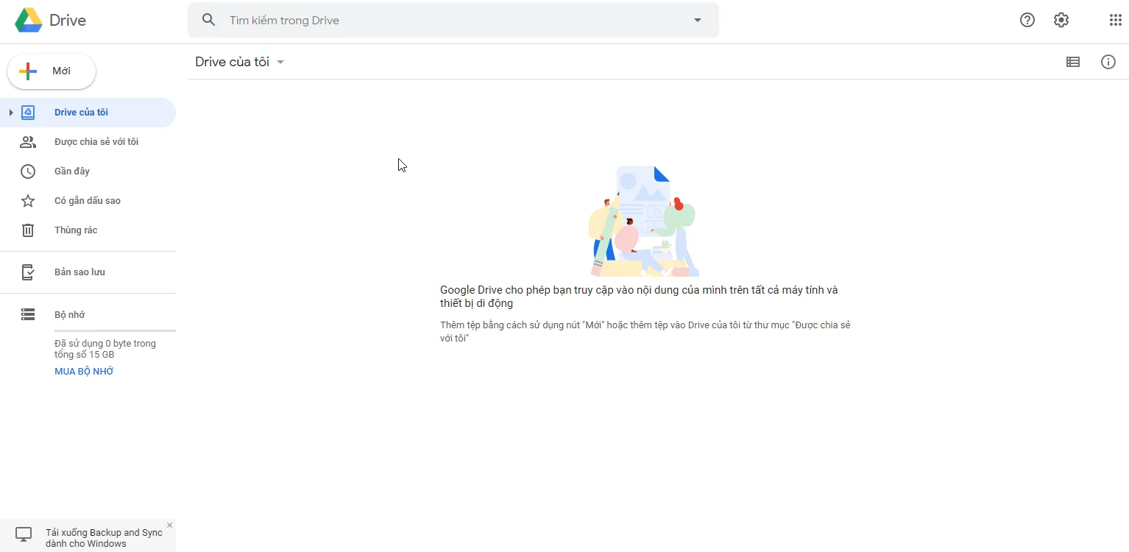Open 'Gần đây' recent files
Image resolution: width=1129 pixels, height=552 pixels.
(88, 171)
